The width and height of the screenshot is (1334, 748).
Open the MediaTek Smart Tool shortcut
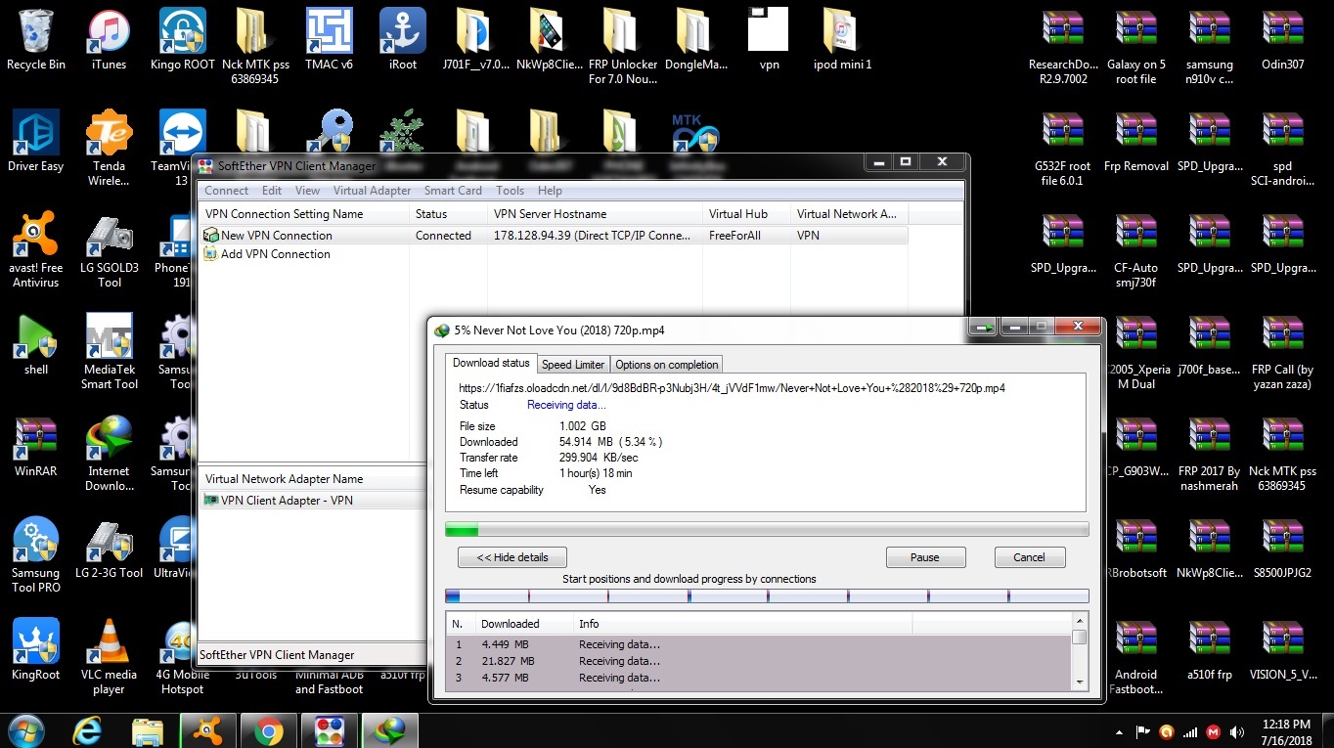109,351
